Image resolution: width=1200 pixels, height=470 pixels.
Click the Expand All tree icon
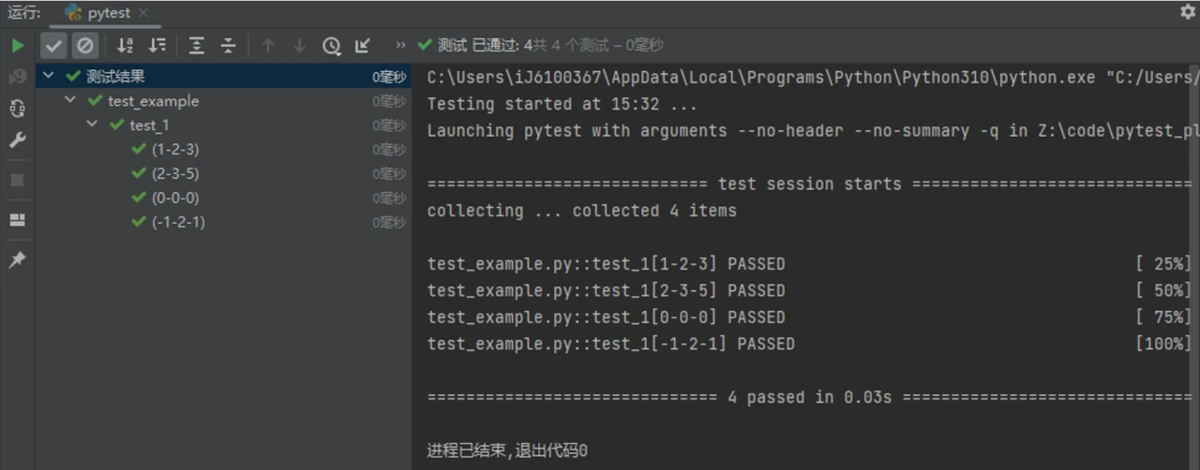click(196, 45)
